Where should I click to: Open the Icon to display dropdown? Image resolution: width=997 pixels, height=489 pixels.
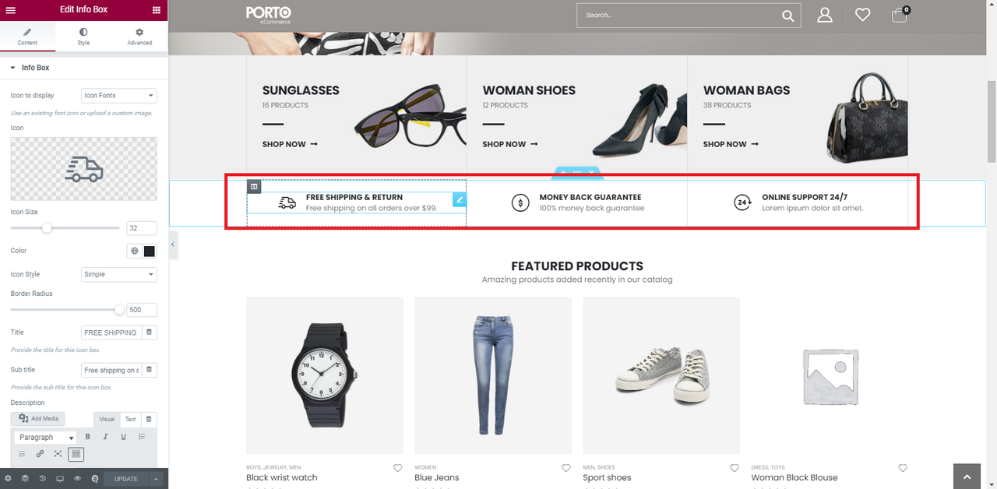tap(119, 96)
